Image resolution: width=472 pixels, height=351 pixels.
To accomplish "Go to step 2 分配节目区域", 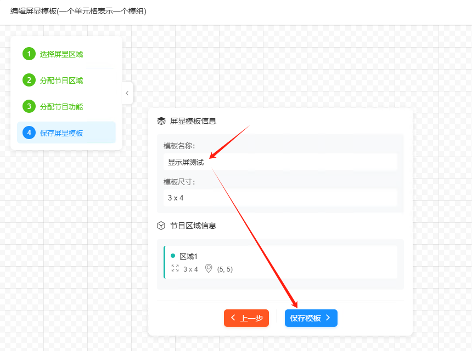I will tap(66, 80).
